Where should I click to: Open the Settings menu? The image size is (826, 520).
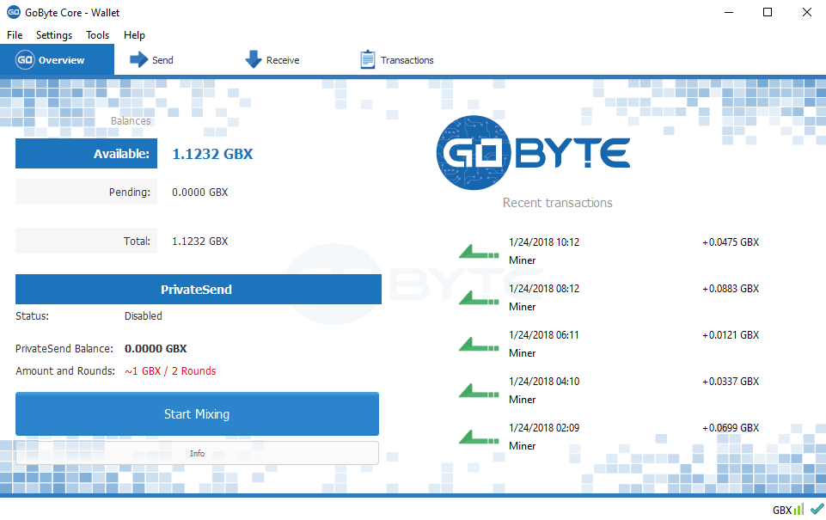tap(53, 35)
